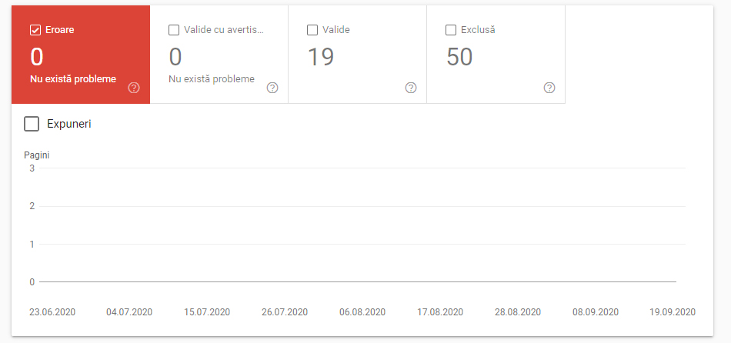Select the red Eroare 0 card
This screenshot has width=731, height=343.
pos(80,58)
